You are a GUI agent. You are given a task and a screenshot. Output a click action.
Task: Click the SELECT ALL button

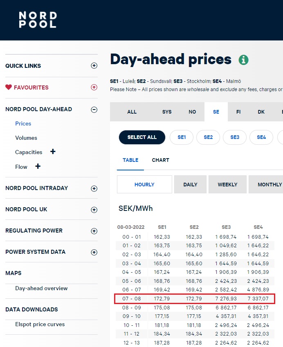tap(142, 137)
